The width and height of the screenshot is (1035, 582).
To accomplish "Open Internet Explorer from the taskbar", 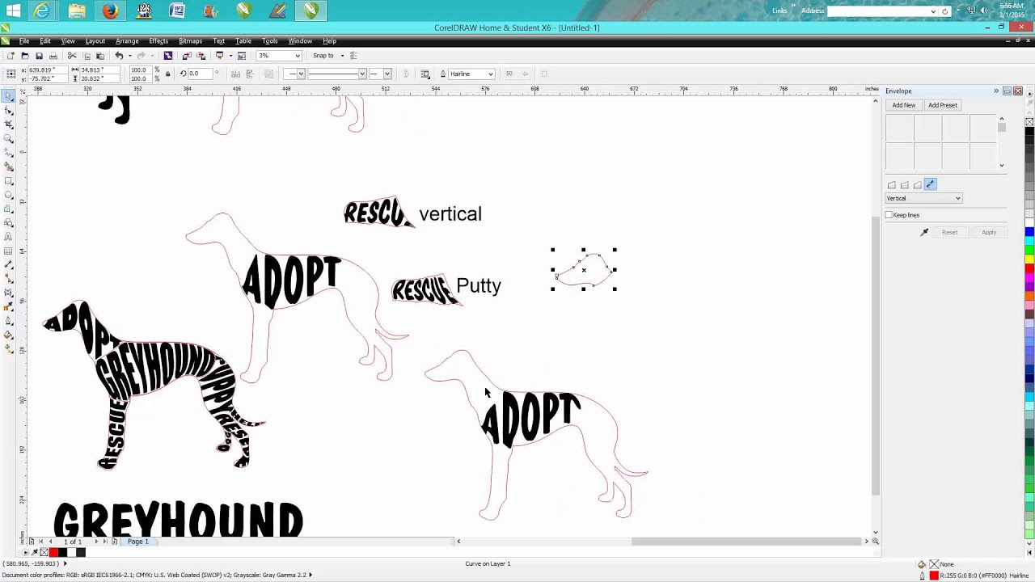I will [42, 11].
